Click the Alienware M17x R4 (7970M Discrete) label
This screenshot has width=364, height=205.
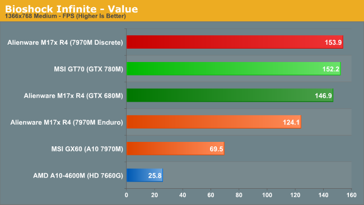point(65,42)
